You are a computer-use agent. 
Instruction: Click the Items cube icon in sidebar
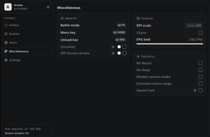point(6,43)
